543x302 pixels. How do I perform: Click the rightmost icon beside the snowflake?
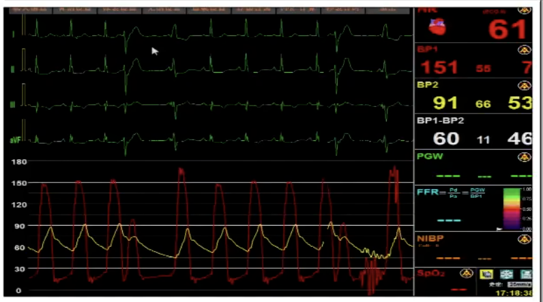[526, 273]
